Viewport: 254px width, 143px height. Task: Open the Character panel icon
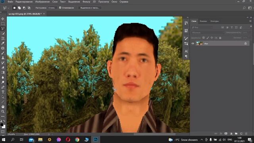coord(186,51)
